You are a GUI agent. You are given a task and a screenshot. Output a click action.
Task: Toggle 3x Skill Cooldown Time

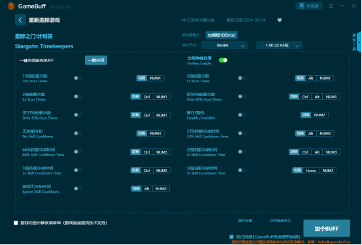pos(78,170)
